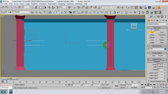
Task: Open the Modifiers menu
Action: pyautogui.click(x=34, y=4)
